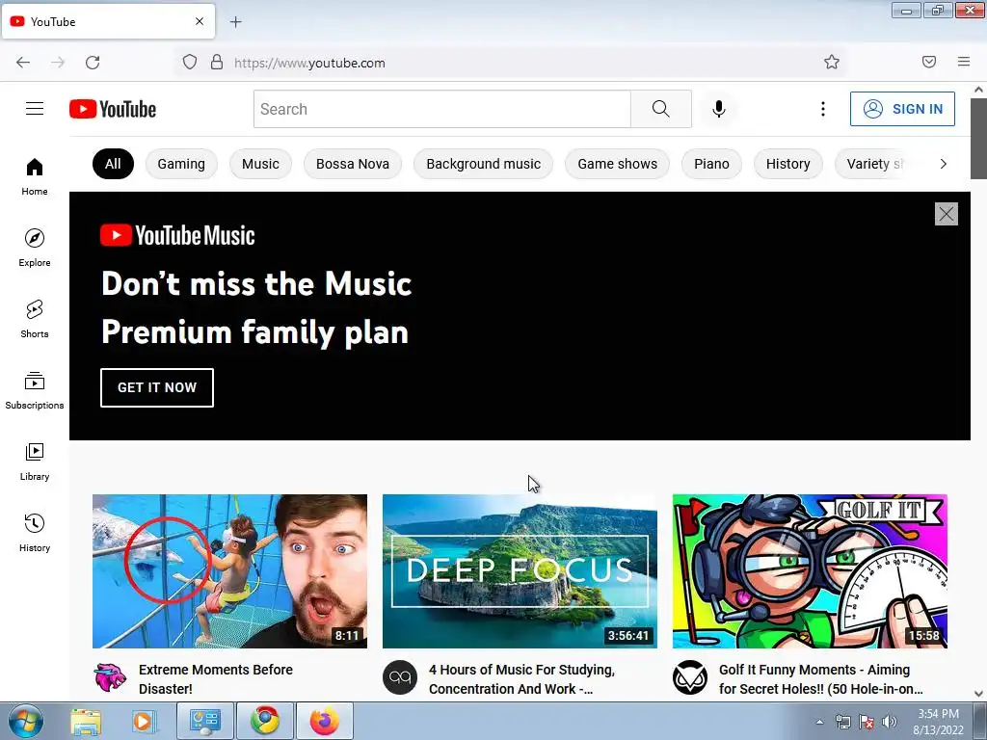987x740 pixels.
Task: Open Subscriptions in the sidebar
Action: (35, 390)
